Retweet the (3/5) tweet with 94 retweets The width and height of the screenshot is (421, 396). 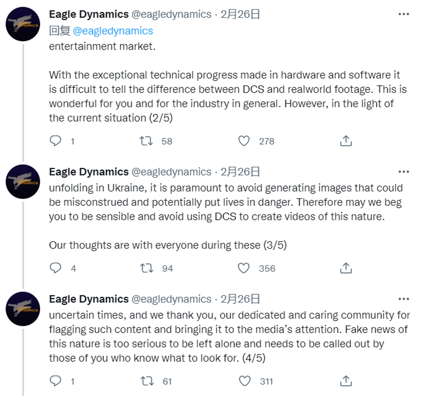(147, 268)
